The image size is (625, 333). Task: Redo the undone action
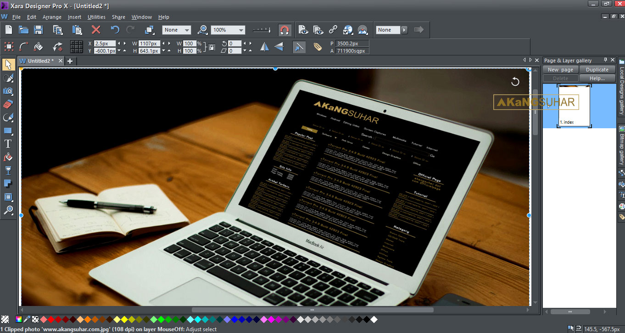point(130,30)
